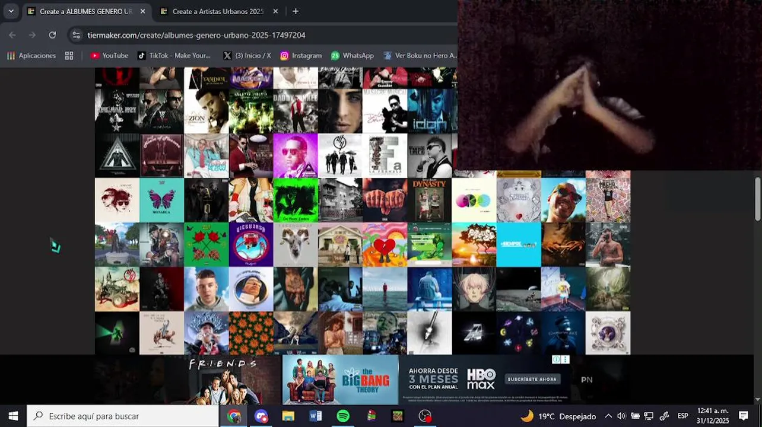Open the Friends ad banner
The height and width of the screenshot is (427, 762).
pos(226,380)
